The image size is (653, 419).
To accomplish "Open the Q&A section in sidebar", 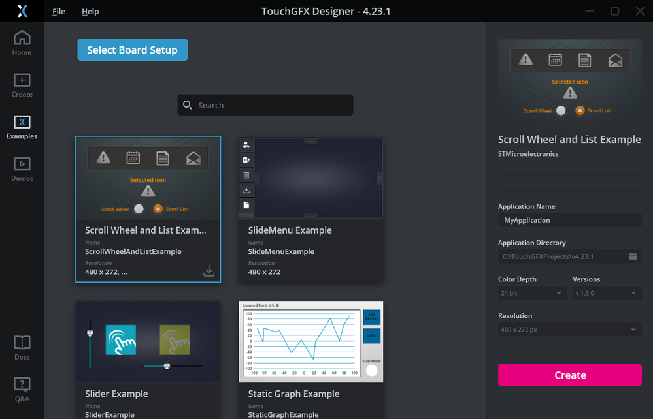I will [22, 390].
